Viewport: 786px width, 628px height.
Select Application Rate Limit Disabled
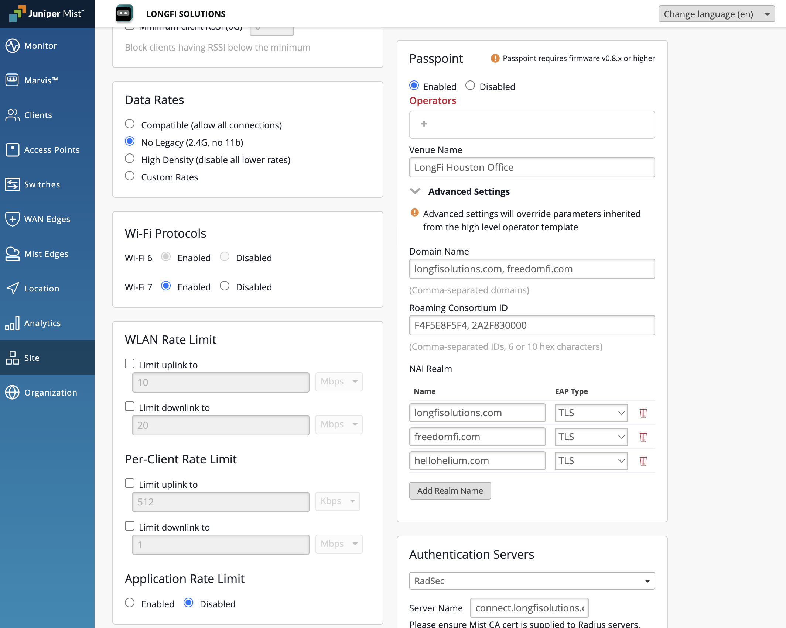coord(188,603)
